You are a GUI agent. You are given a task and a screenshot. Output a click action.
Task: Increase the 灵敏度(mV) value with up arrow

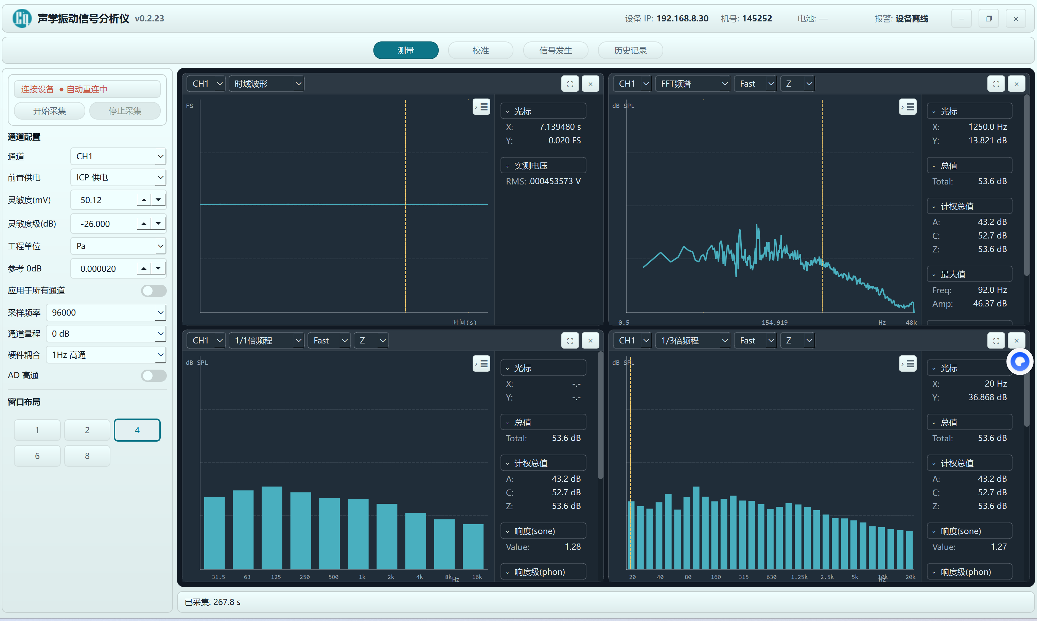pos(143,200)
